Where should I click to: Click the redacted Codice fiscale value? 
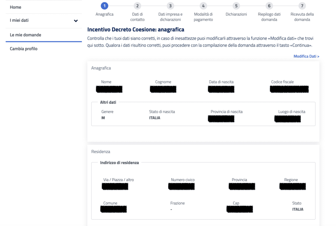(289, 89)
